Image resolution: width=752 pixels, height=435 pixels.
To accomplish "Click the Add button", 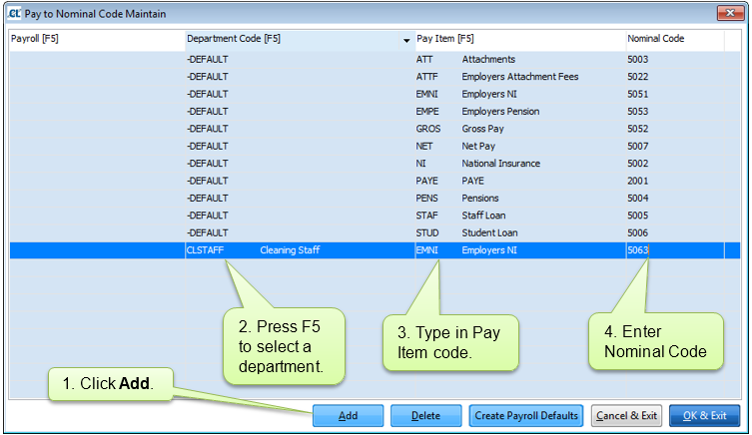I will pyautogui.click(x=348, y=415).
